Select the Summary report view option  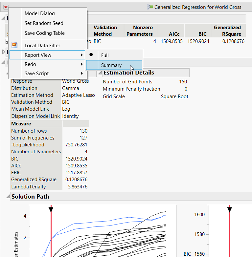click(111, 65)
